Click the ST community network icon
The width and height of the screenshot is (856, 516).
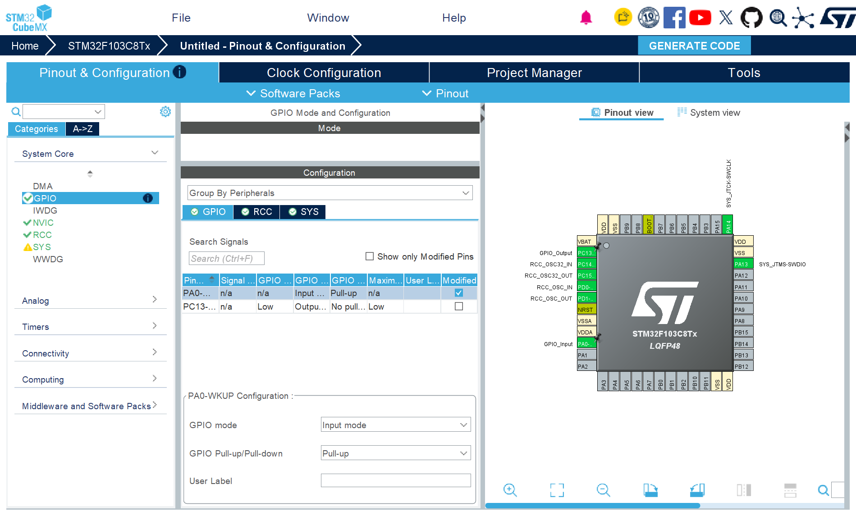pos(803,18)
